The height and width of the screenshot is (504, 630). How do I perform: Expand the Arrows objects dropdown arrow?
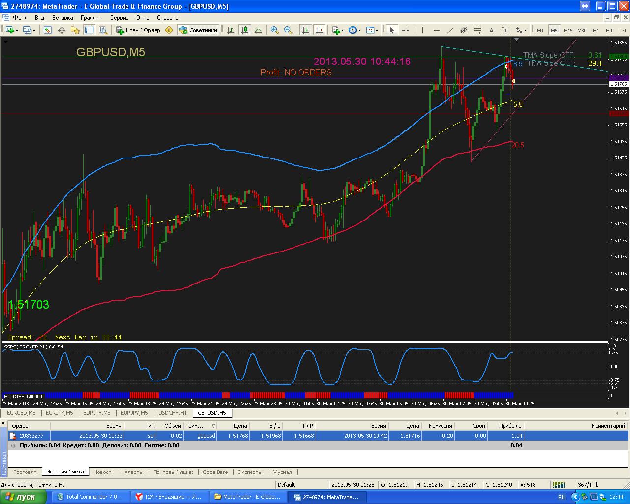[x=526, y=30]
